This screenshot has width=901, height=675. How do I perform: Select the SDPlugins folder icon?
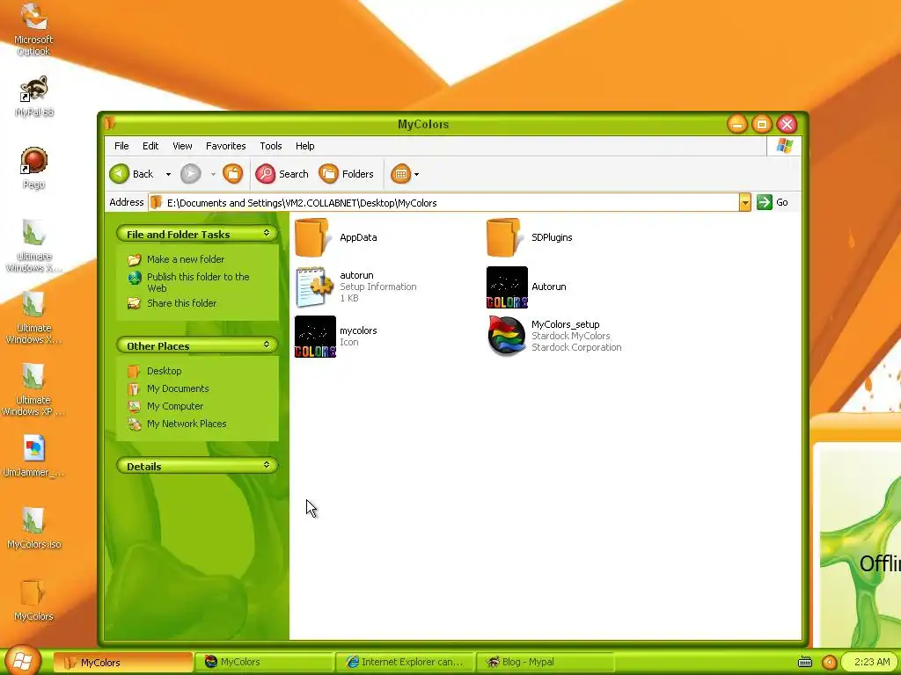click(x=504, y=237)
